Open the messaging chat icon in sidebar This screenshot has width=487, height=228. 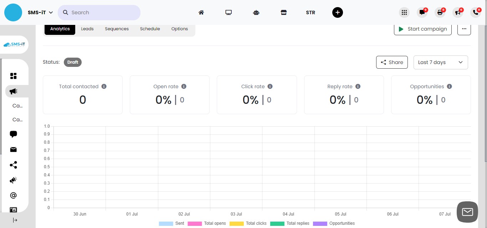[13, 134]
